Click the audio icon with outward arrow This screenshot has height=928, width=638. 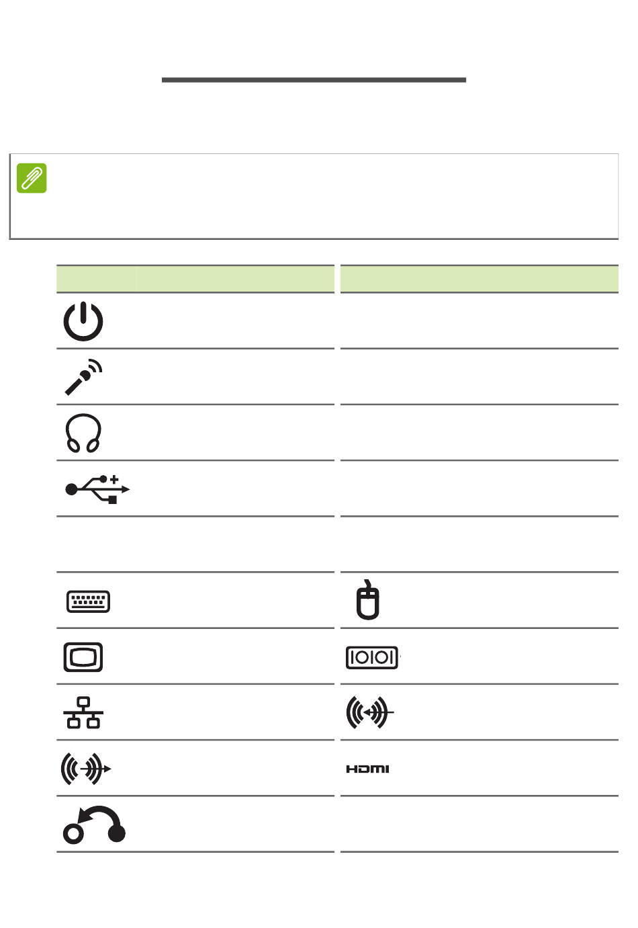86,769
